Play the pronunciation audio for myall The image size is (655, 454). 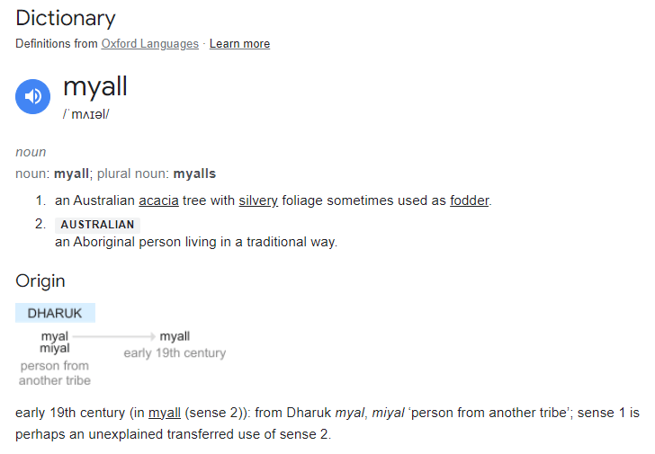[32, 96]
